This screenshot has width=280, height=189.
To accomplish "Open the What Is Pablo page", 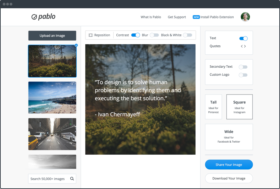I will [x=151, y=17].
